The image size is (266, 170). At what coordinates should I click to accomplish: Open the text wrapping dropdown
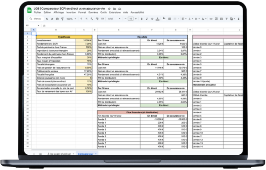(197, 19)
